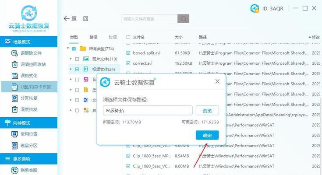The height and width of the screenshot is (175, 322).
Task: Click the search magnifier button
Action: click(x=184, y=19)
